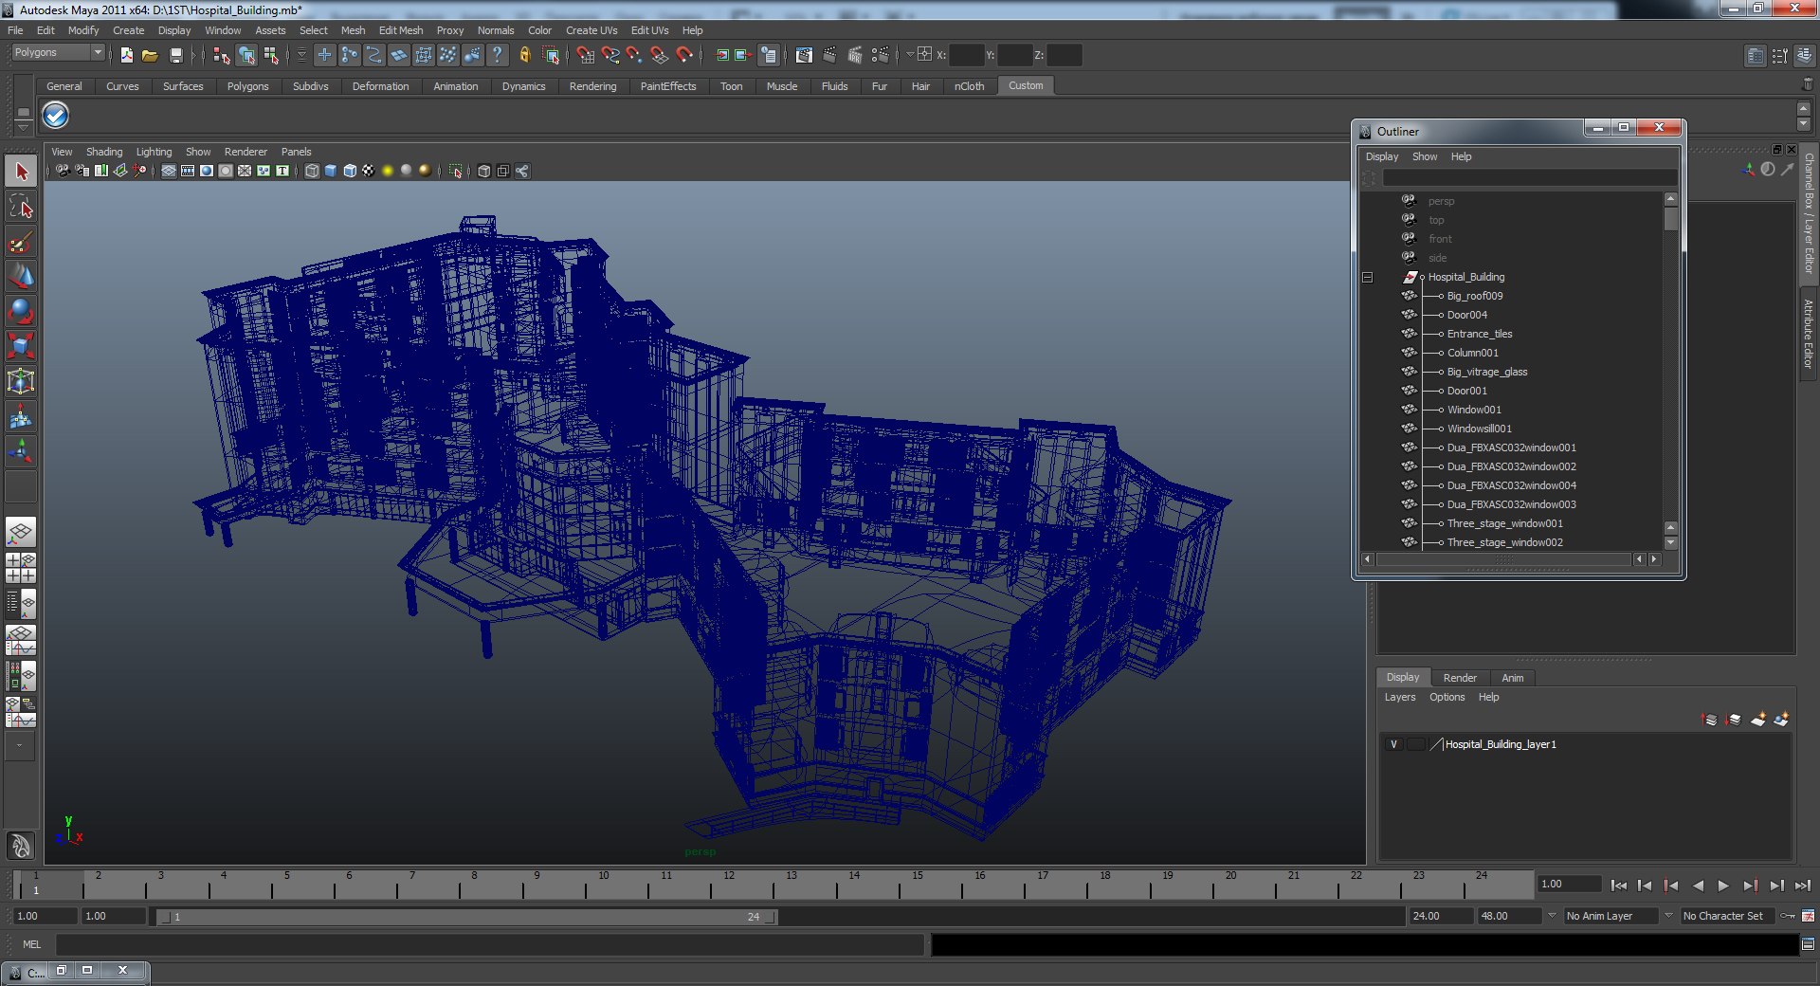Switch to the Render layer tab

(x=1460, y=678)
